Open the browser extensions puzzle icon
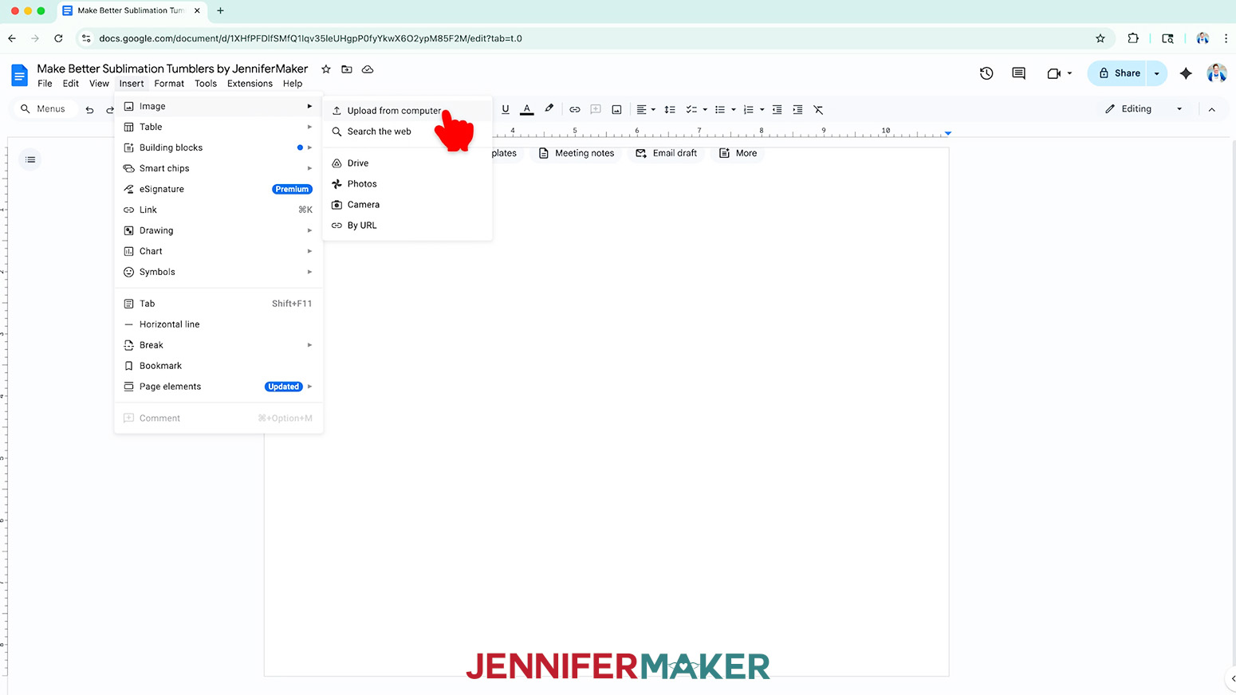Viewport: 1236px width, 695px height. (x=1133, y=38)
